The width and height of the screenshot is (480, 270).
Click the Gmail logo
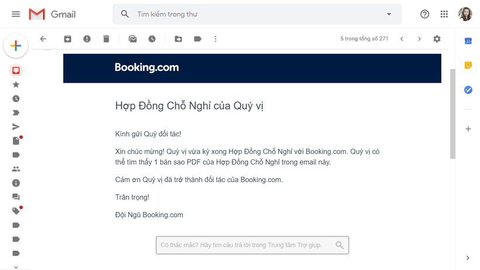52,14
